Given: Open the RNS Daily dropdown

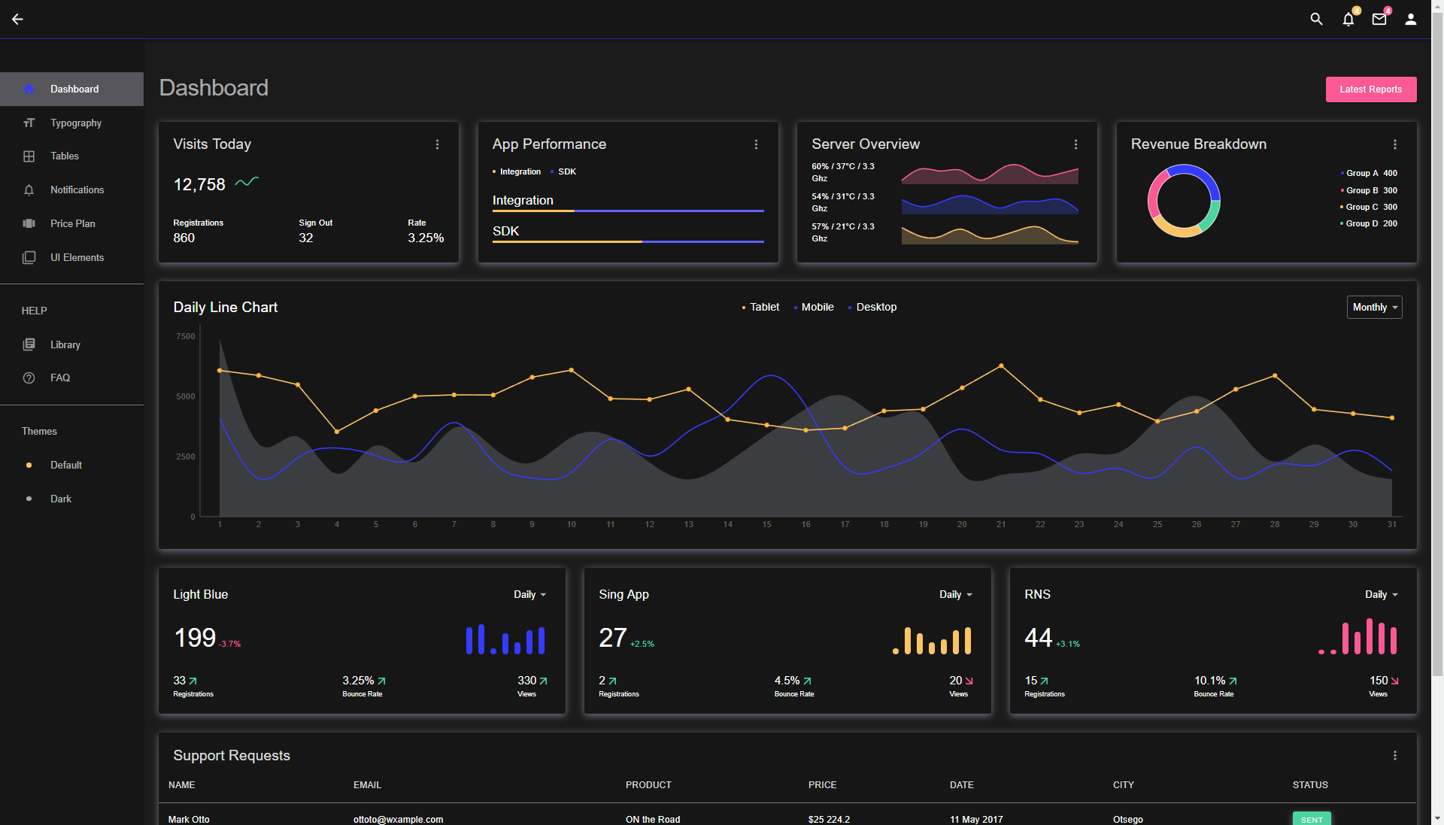Looking at the screenshot, I should (x=1381, y=594).
